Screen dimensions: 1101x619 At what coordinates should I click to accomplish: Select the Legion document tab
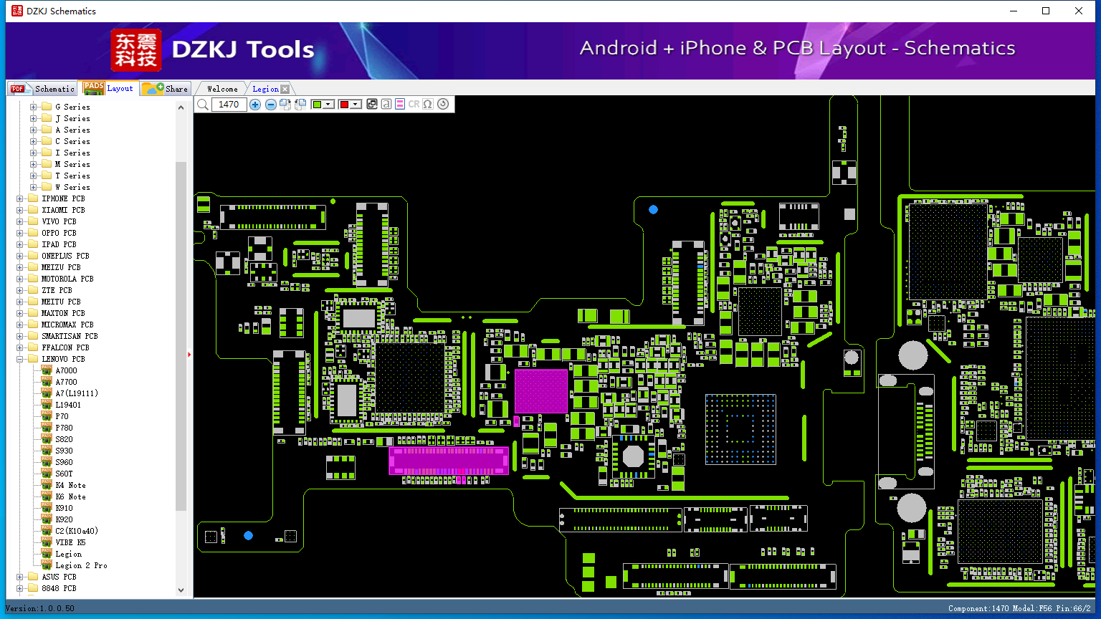(265, 89)
